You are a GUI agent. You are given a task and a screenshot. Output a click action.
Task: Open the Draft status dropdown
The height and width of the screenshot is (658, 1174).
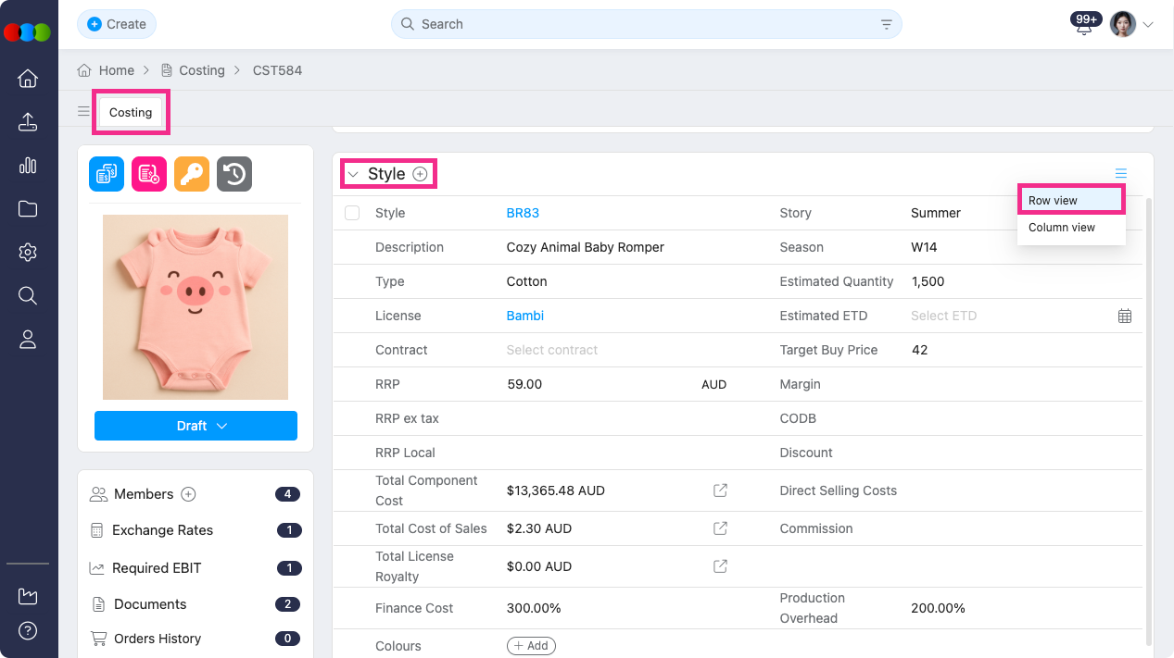coord(196,426)
